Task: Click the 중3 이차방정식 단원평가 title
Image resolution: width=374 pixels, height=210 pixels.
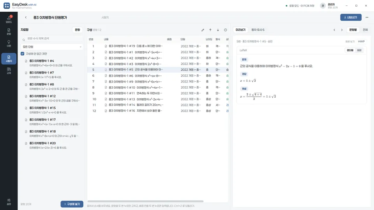Action: pyautogui.click(x=50, y=17)
